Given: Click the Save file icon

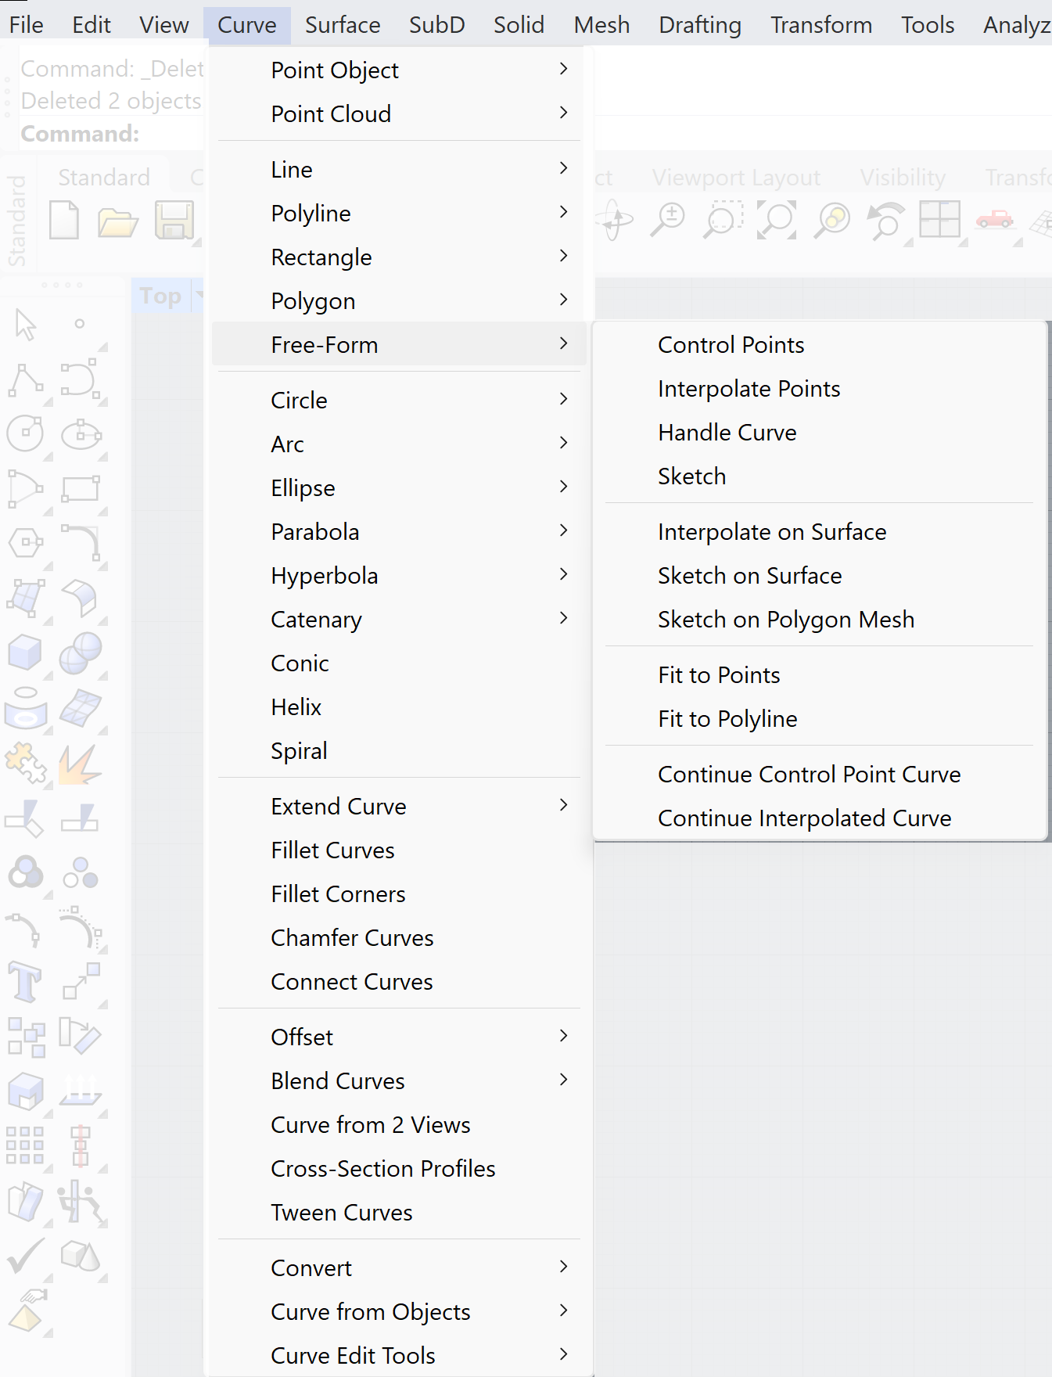Looking at the screenshot, I should tap(174, 221).
